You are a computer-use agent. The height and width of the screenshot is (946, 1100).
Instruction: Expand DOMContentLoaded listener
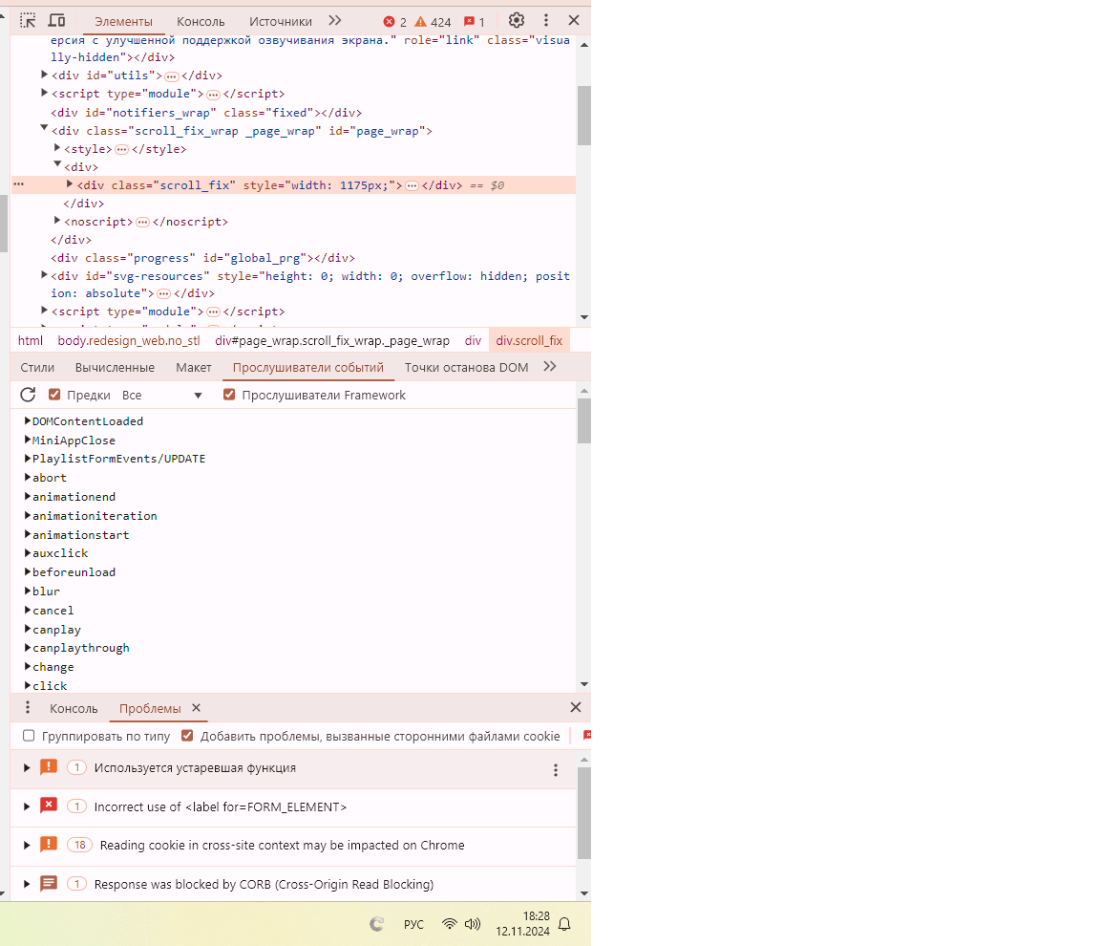(28, 420)
